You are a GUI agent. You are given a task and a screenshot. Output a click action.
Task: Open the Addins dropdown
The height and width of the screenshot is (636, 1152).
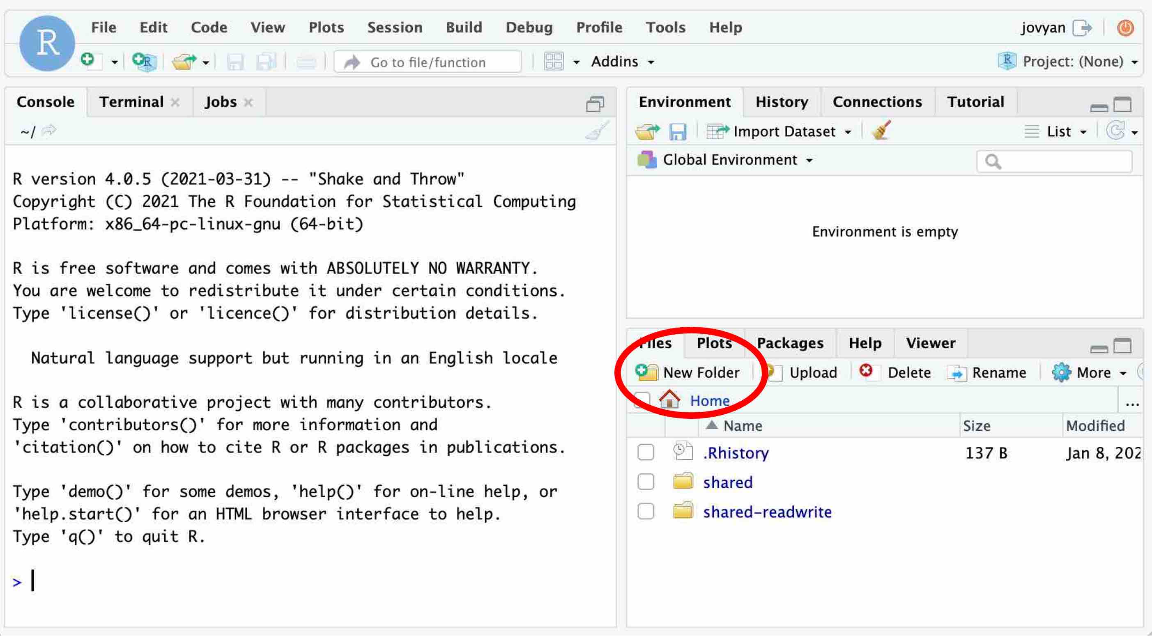click(x=623, y=61)
